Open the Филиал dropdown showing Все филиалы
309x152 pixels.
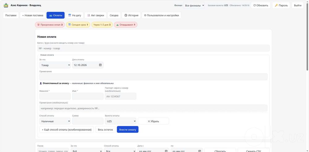tap(194, 6)
